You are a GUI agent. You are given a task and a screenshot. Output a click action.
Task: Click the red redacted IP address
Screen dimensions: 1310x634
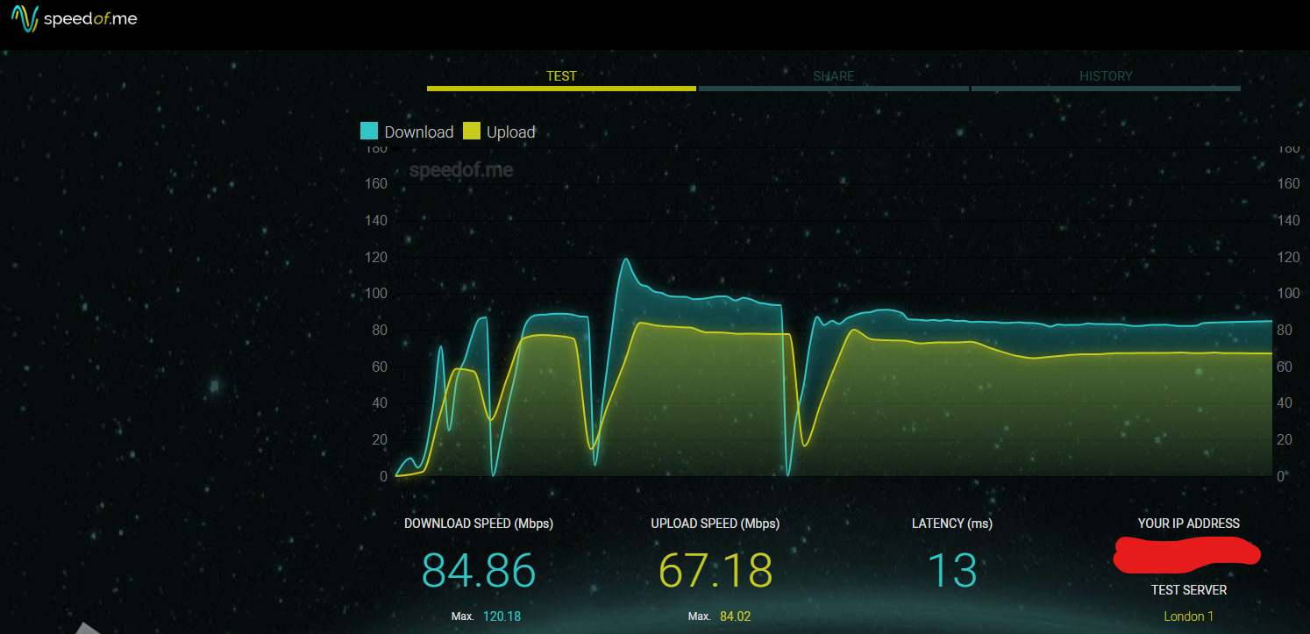1186,552
